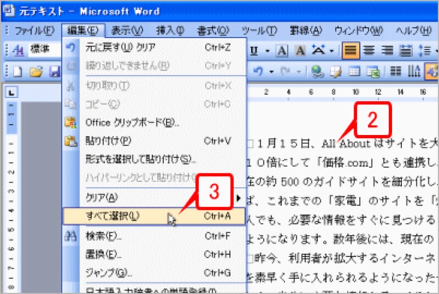Image resolution: width=439 pixels, height=294 pixels.
Task: Click the text "All About" in the document
Action: [346, 143]
